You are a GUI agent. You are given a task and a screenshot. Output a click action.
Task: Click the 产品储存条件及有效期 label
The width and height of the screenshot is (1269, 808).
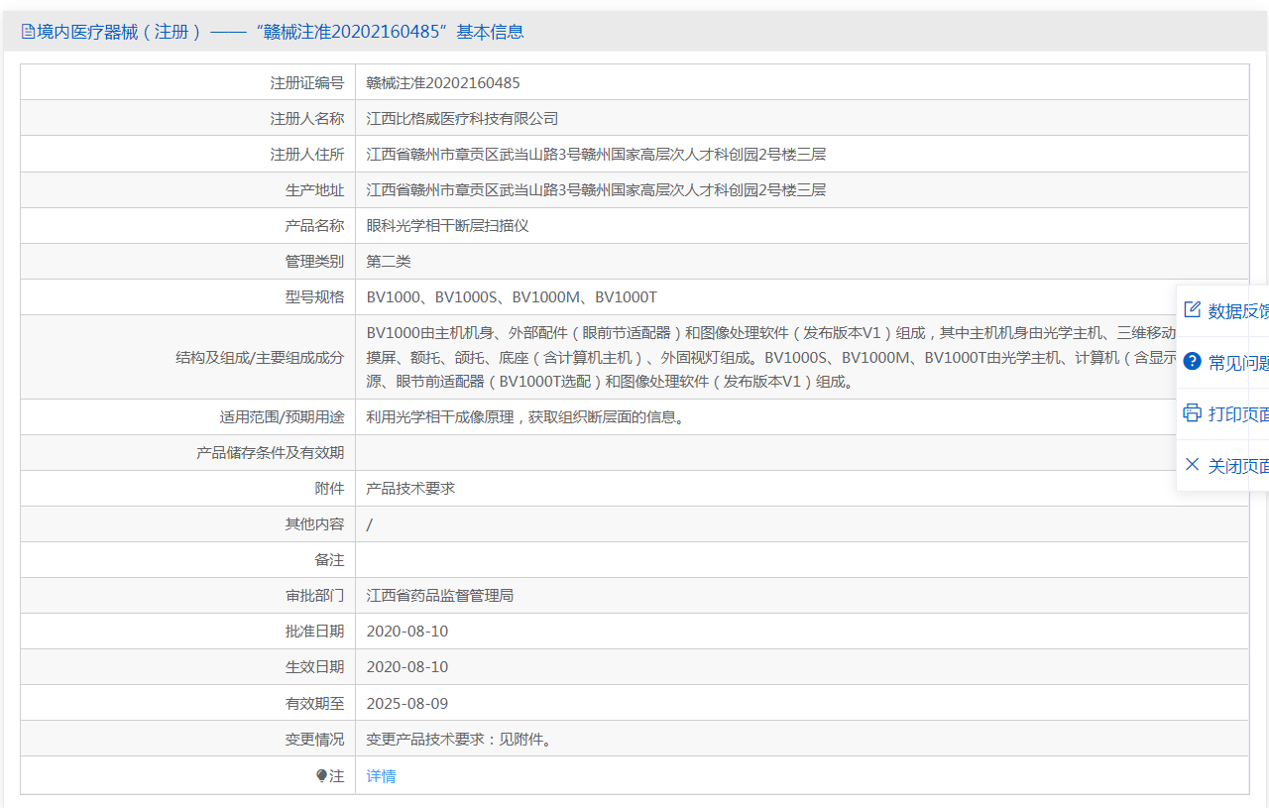click(x=271, y=452)
